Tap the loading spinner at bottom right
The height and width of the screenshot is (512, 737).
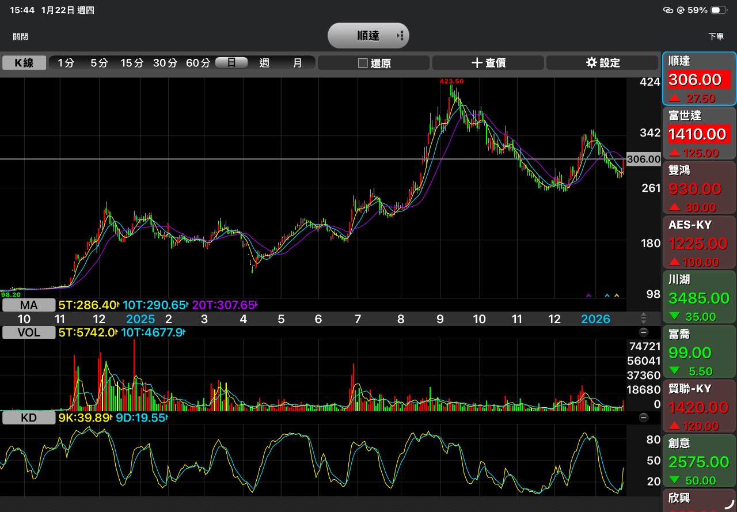click(x=729, y=504)
